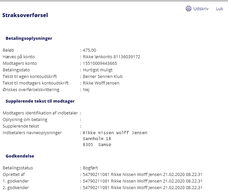The width and height of the screenshot is (228, 195).
Task: Select the Nej value for overførselskvittering
Action: click(86, 90)
